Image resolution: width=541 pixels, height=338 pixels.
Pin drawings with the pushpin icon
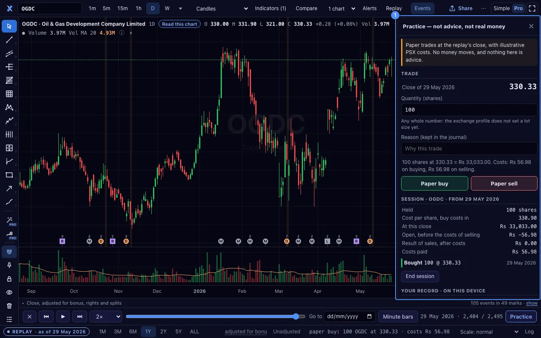click(x=9, y=265)
